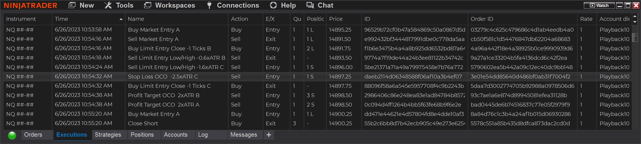Switch to the Strategies tab
The height and width of the screenshot is (144, 641).
point(108,135)
